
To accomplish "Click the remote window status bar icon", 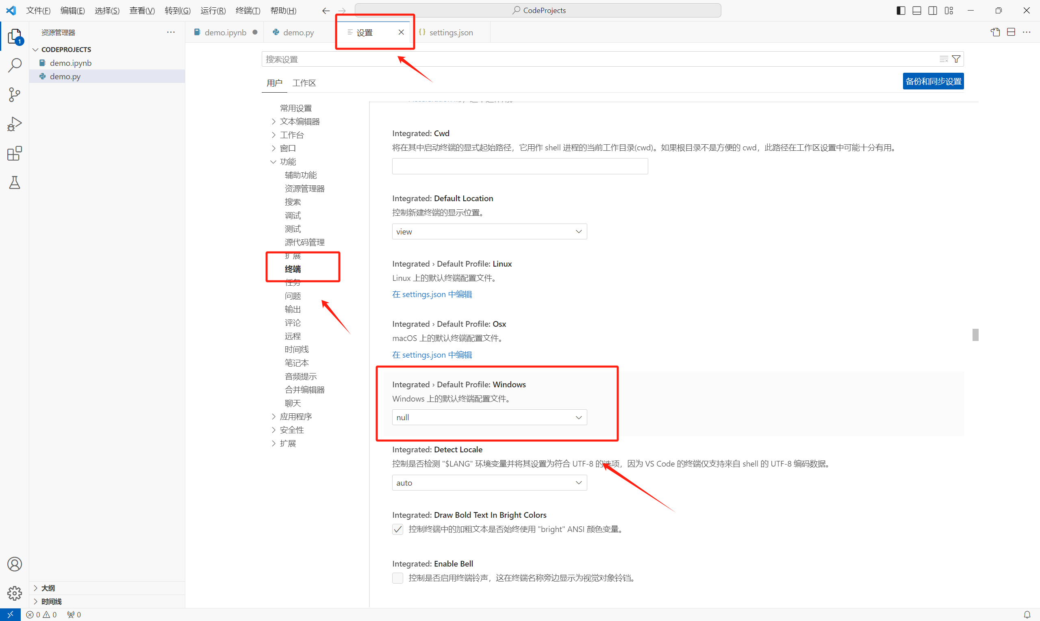I will coord(10,615).
